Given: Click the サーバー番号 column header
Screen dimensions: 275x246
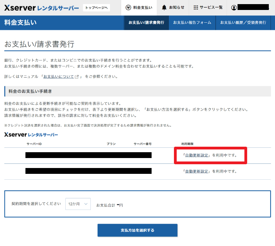Looking at the screenshot, I should point(143,144).
